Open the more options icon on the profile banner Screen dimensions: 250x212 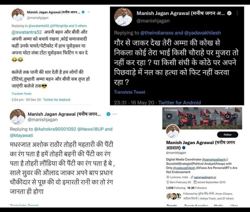point(235,116)
